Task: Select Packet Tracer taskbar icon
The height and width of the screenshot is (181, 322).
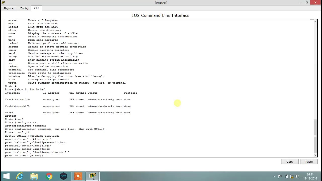Action: tap(93, 176)
